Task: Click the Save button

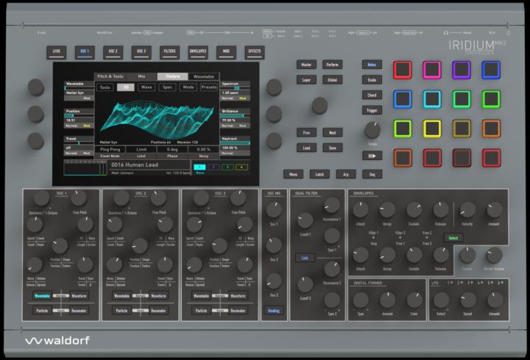Action: coord(332,148)
